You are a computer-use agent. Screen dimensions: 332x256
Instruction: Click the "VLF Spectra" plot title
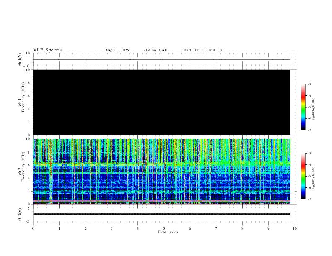coord(47,50)
